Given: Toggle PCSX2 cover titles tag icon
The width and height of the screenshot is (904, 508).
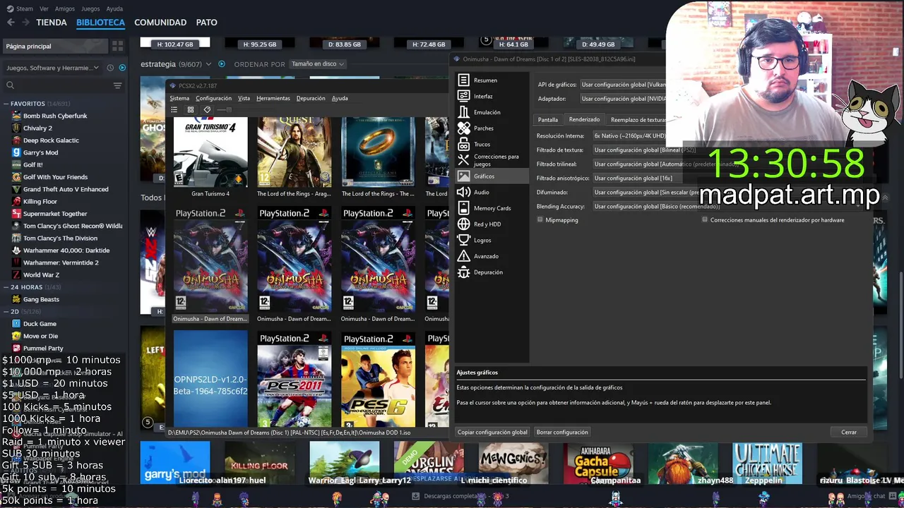Looking at the screenshot, I should [207, 109].
